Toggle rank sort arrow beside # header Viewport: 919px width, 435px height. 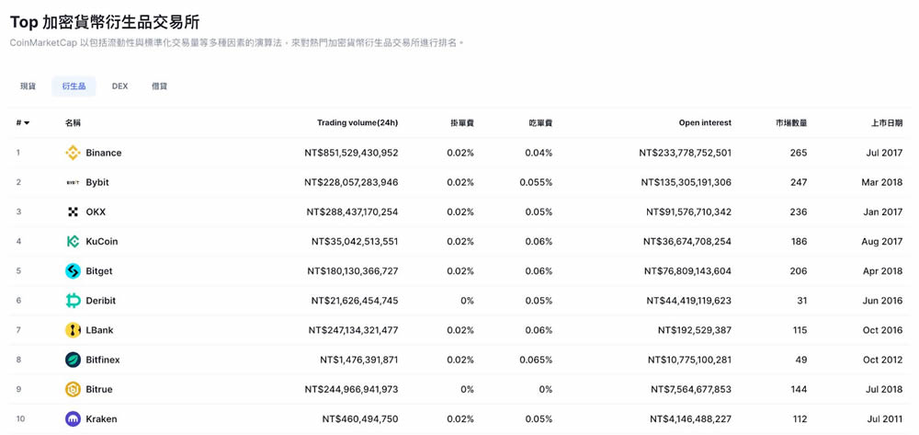(x=27, y=123)
